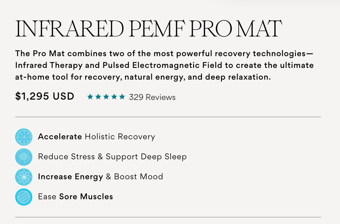Open the 329 Reviews link
The image size is (340, 224).
coord(152,97)
